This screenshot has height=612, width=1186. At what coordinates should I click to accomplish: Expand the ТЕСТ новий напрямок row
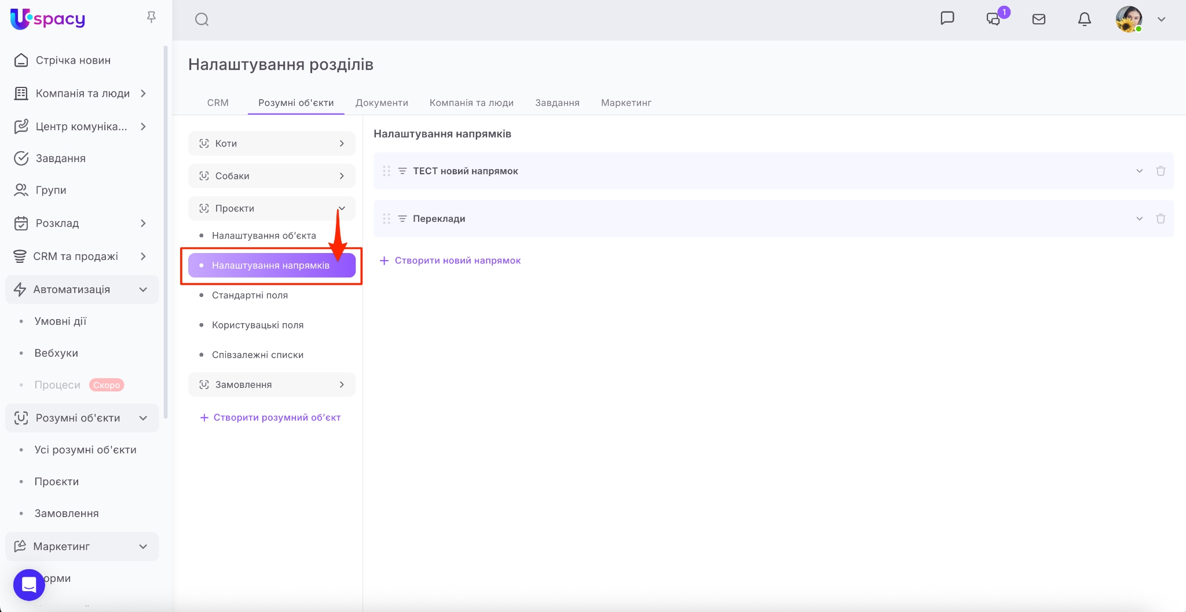coord(1139,171)
